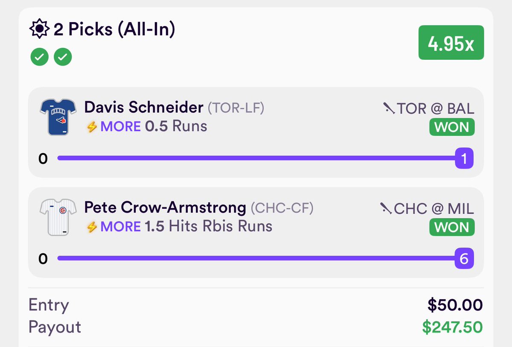This screenshot has height=347, width=512.
Task: Tap WON badge on Pete Crow-Armstrong pick
Action: click(x=452, y=227)
